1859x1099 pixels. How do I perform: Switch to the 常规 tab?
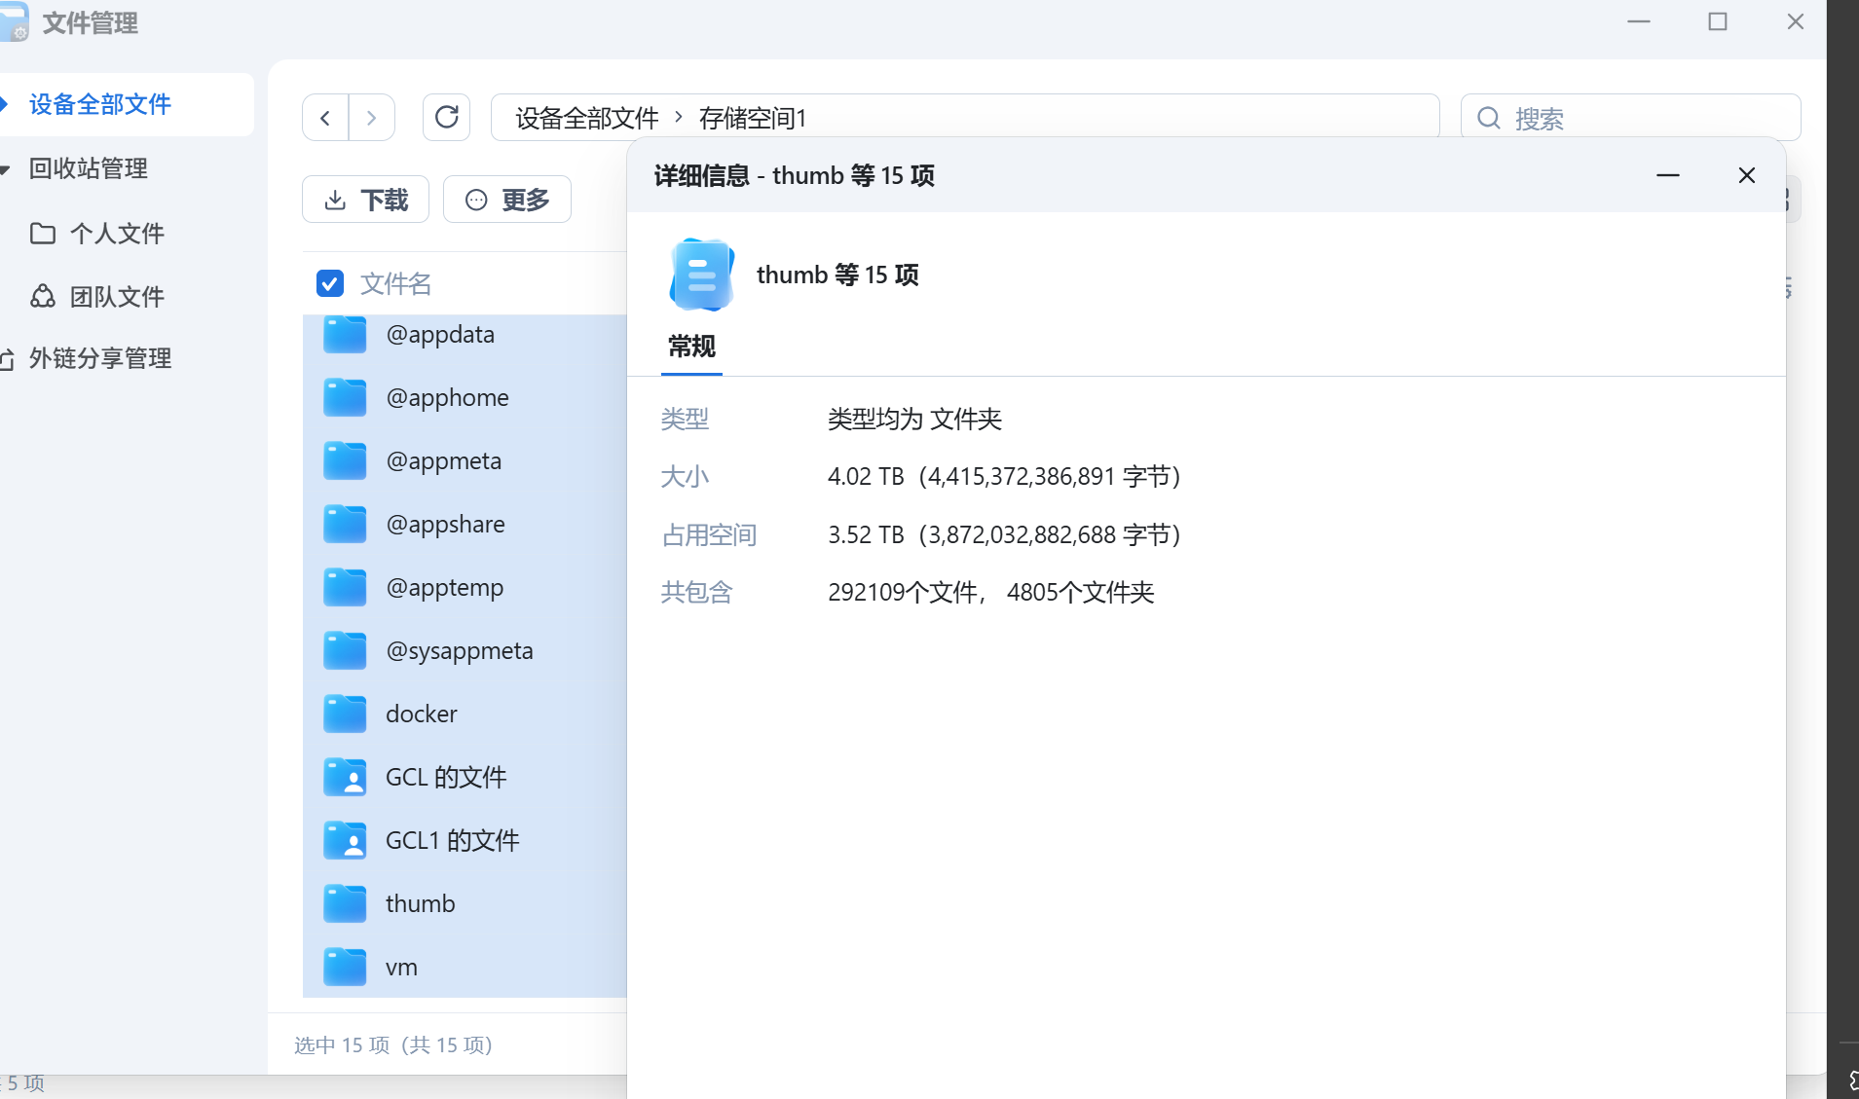coord(690,347)
